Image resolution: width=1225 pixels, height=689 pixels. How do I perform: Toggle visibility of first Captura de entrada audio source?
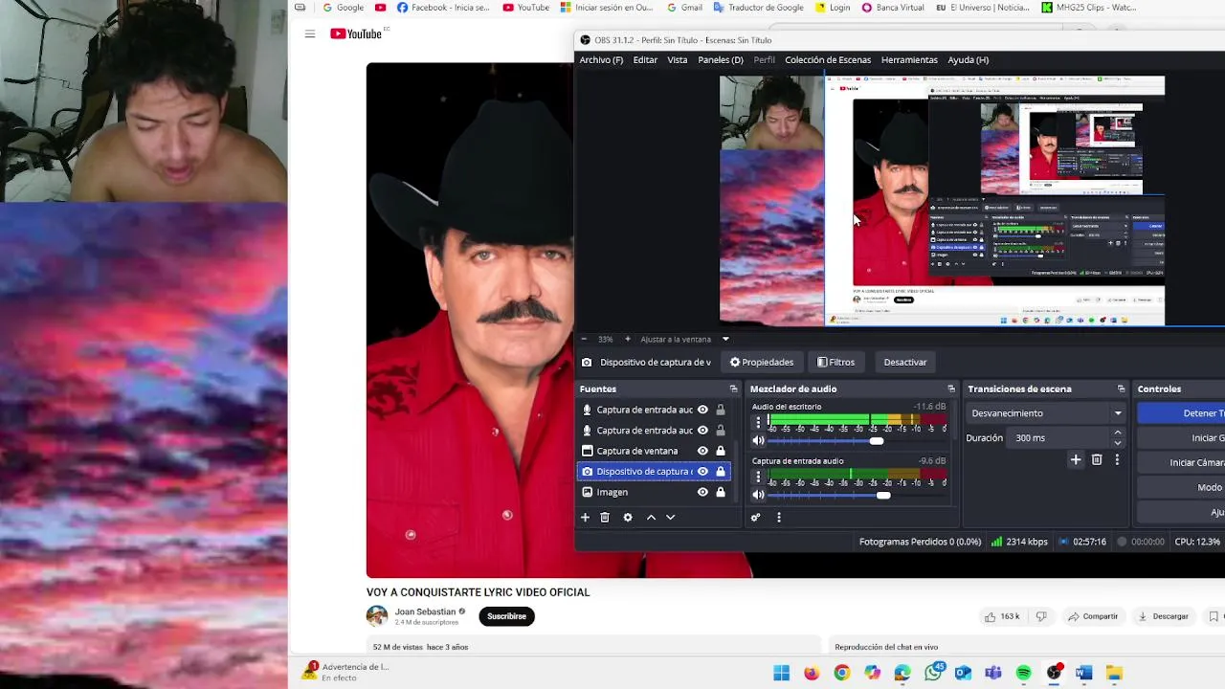(x=702, y=410)
